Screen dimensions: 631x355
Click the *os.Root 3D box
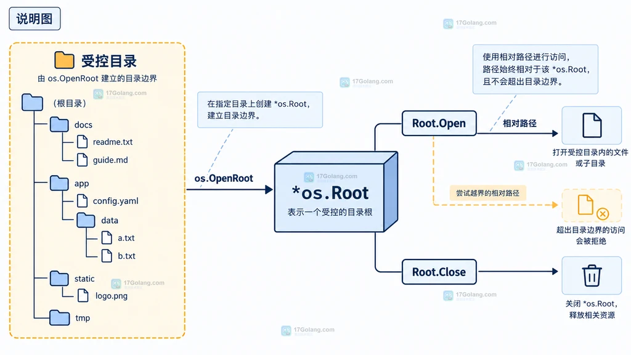[336, 192]
